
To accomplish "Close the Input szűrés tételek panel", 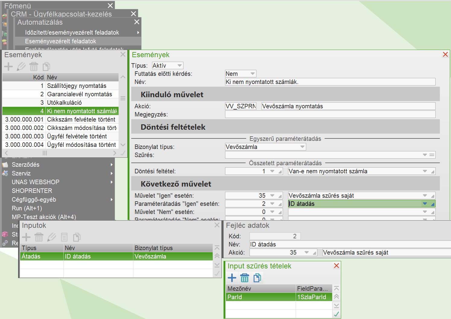I will click(336, 266).
